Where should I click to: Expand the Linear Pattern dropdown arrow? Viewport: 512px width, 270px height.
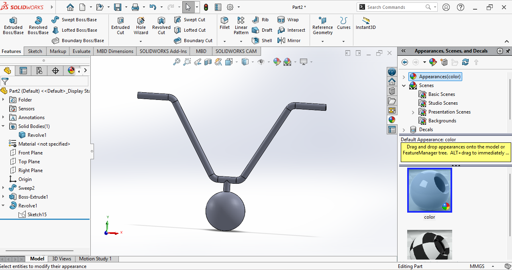tap(241, 41)
